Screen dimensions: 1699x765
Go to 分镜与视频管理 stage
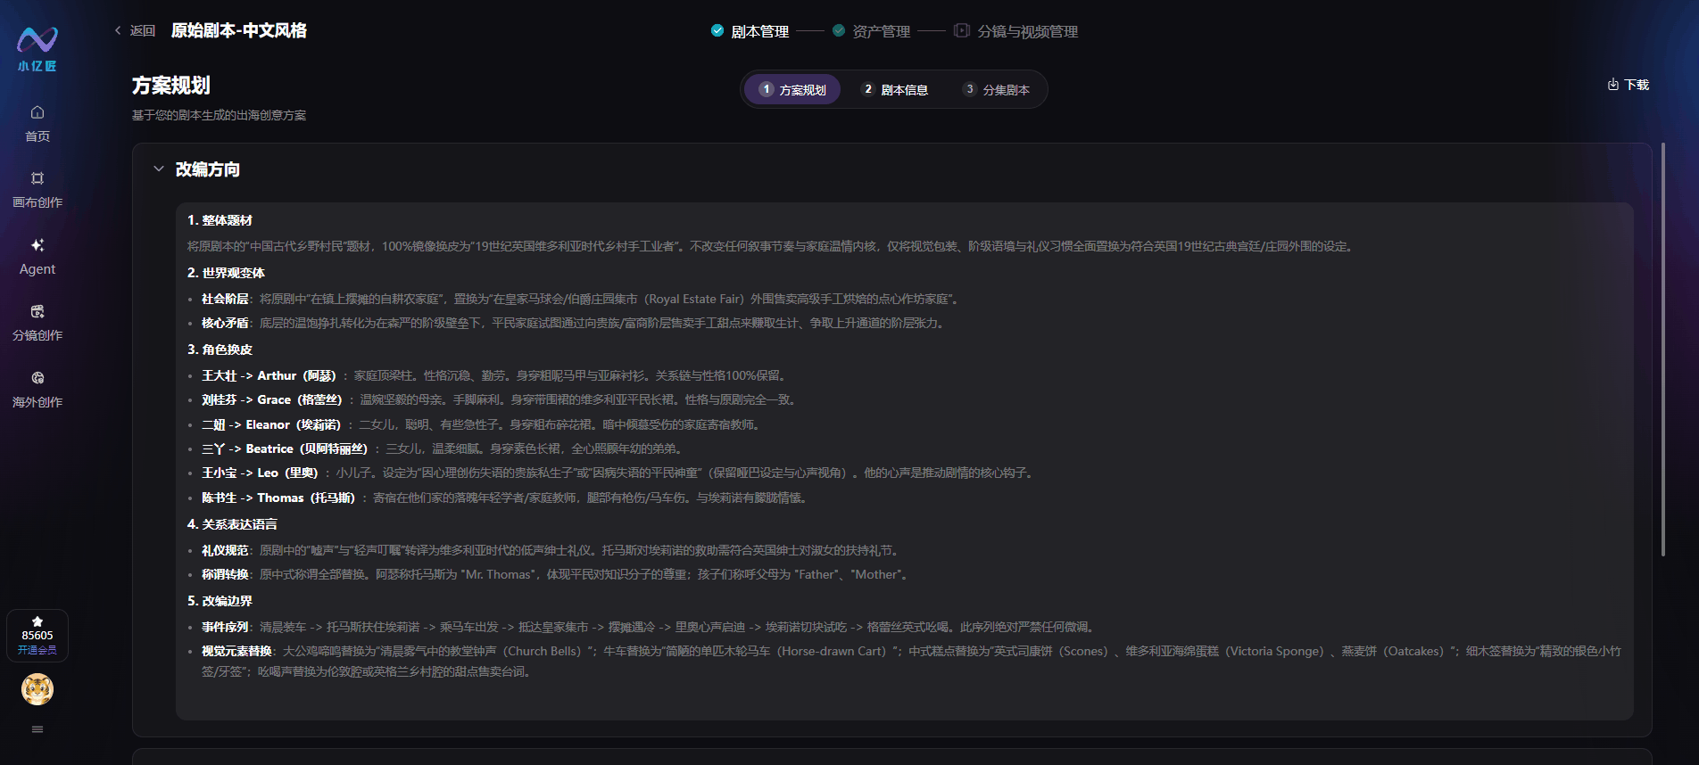coord(1028,31)
